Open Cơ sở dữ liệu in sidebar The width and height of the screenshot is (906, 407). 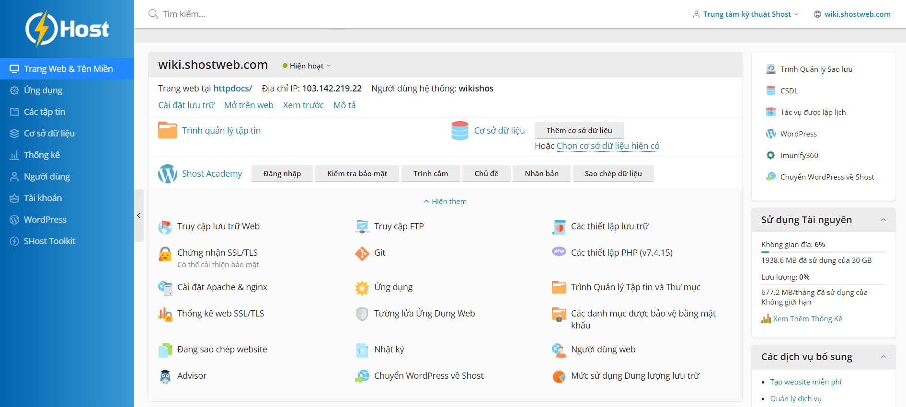tap(67, 133)
